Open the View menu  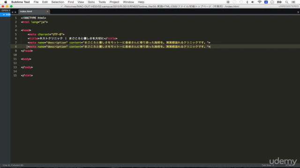pos(81,2)
